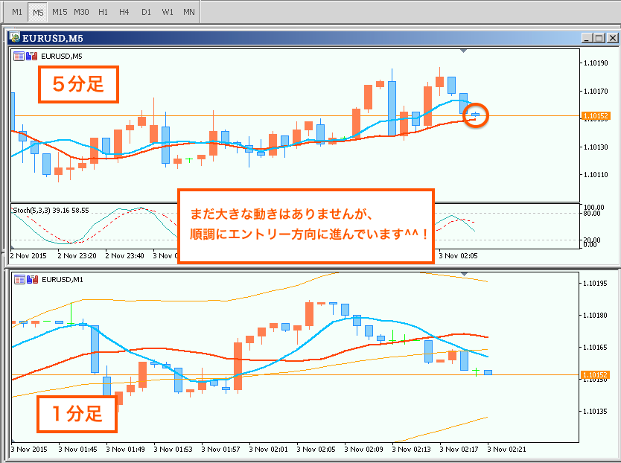Enable the M15 timeframe

pos(60,13)
